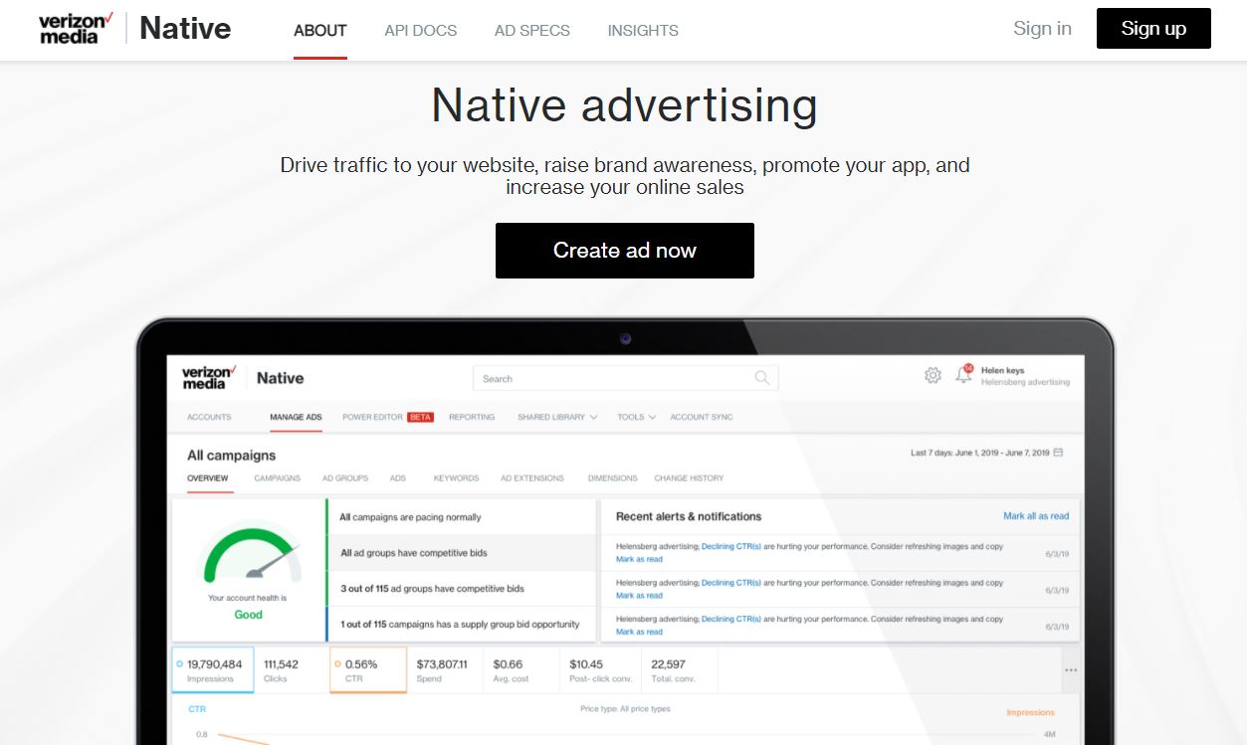Switch to the KEYWORDS sub-tab
This screenshot has width=1247, height=745.
456,478
